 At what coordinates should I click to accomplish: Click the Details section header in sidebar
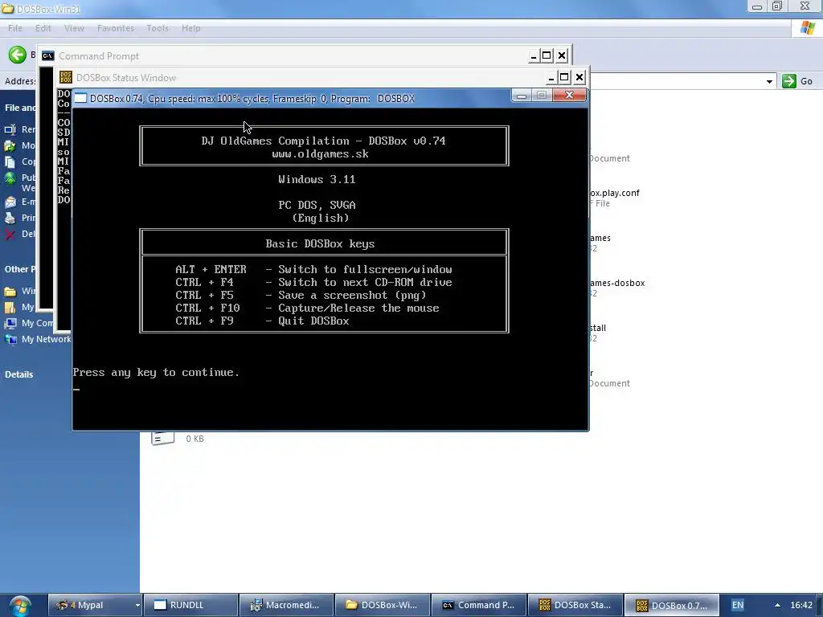click(19, 374)
